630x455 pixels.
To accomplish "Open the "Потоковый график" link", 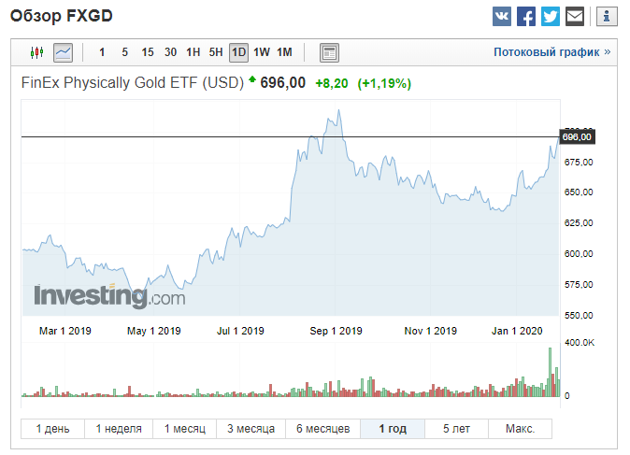I will pos(551,52).
